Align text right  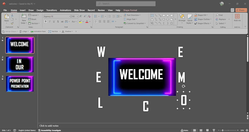pyautogui.click(x=104, y=22)
